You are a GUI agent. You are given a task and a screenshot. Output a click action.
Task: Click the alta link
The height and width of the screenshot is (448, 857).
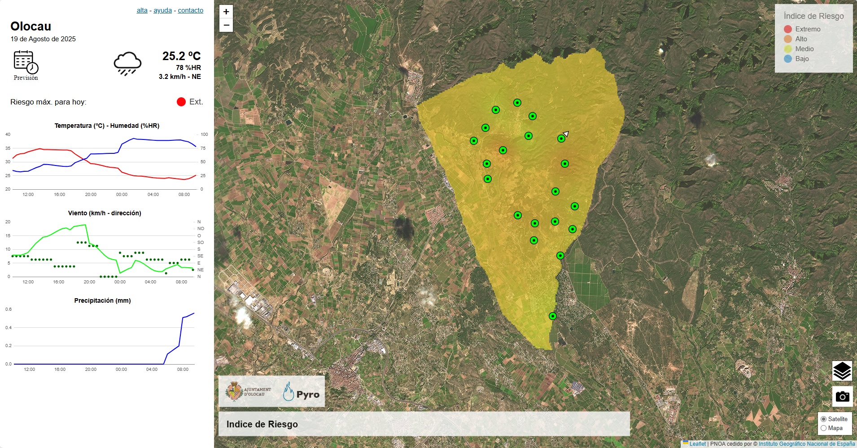pos(141,10)
